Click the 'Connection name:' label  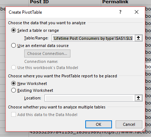click(x=41, y=61)
